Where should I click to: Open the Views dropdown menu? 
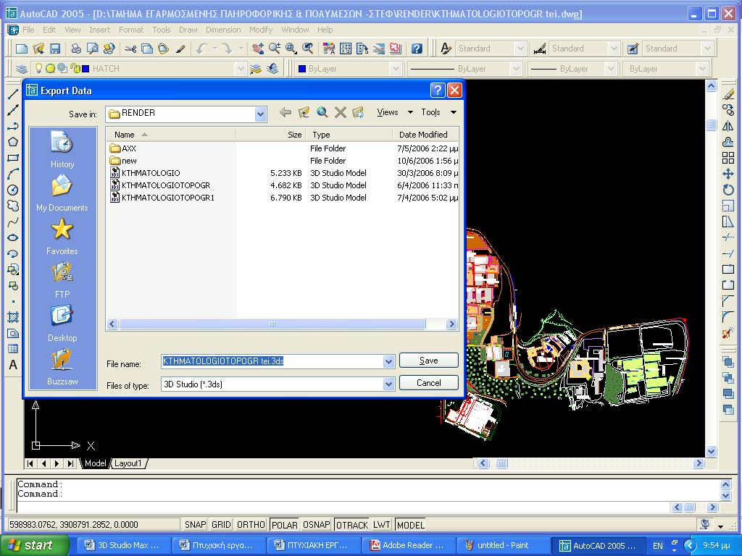point(395,112)
